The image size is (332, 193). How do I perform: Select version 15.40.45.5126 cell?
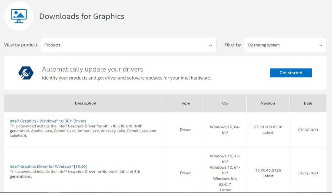click(268, 173)
